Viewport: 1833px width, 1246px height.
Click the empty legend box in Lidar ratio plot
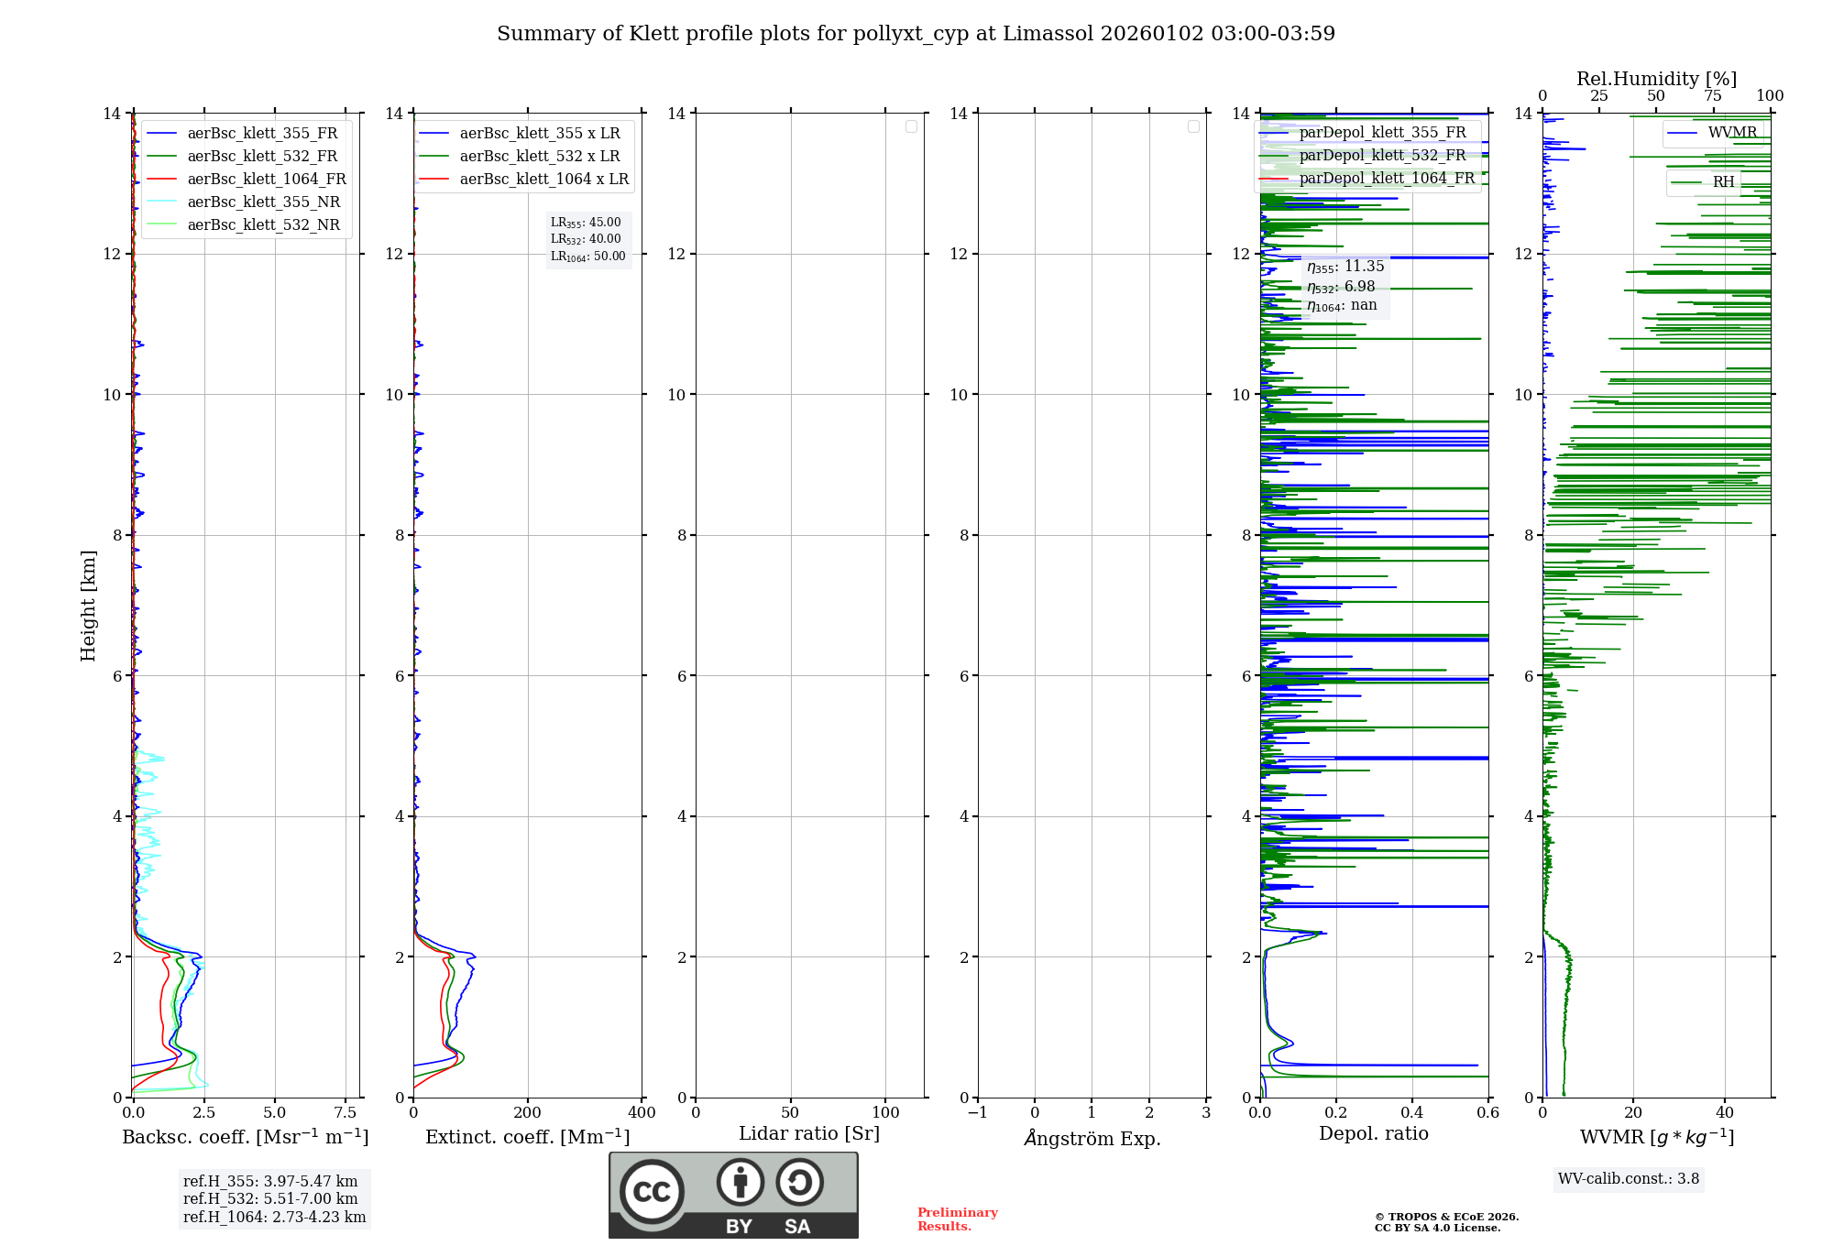(911, 126)
